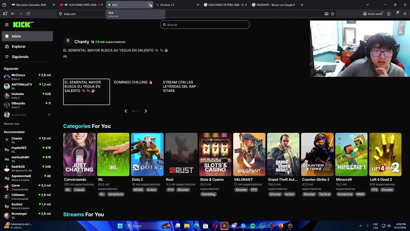
Task: Open the tab list dropdown chevron
Action: click(x=368, y=5)
